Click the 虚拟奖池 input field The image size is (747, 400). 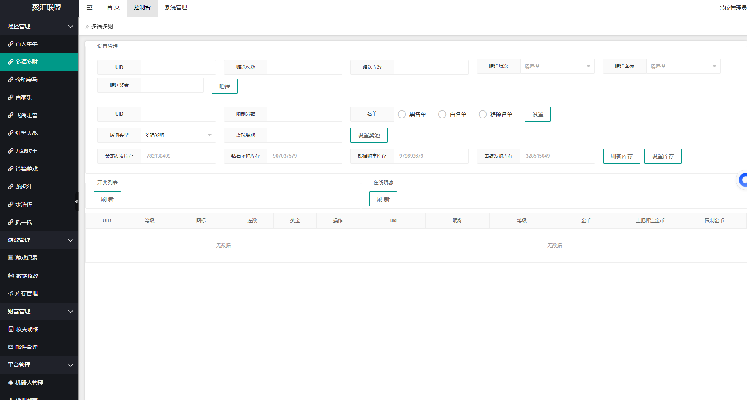[304, 135]
